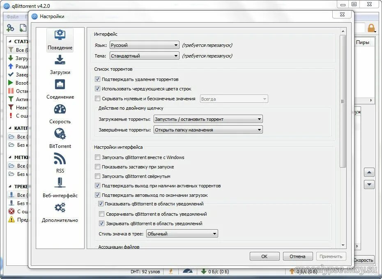
Task: Click the lock icon in main window
Action: (x=371, y=28)
